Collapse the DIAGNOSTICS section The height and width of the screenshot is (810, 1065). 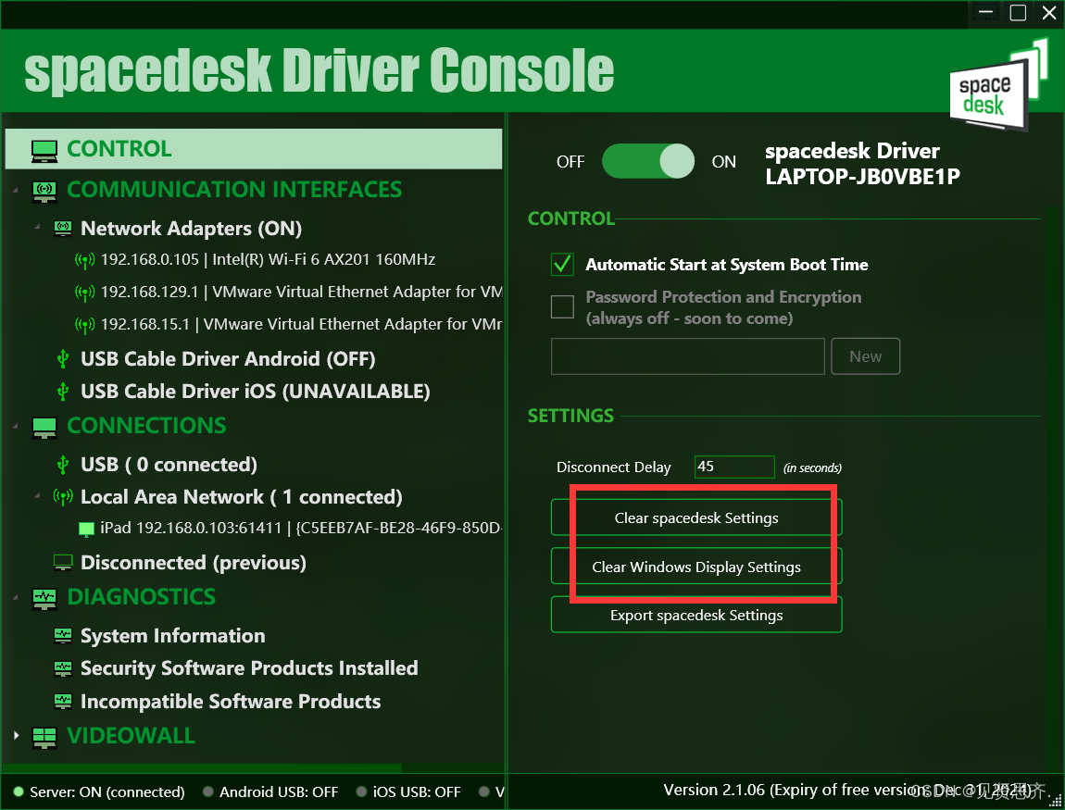pos(16,597)
